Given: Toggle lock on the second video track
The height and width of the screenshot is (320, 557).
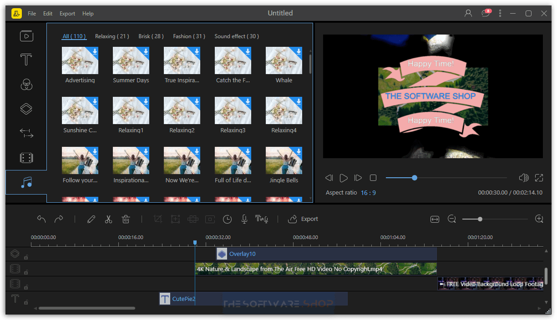Looking at the screenshot, I should click(26, 287).
